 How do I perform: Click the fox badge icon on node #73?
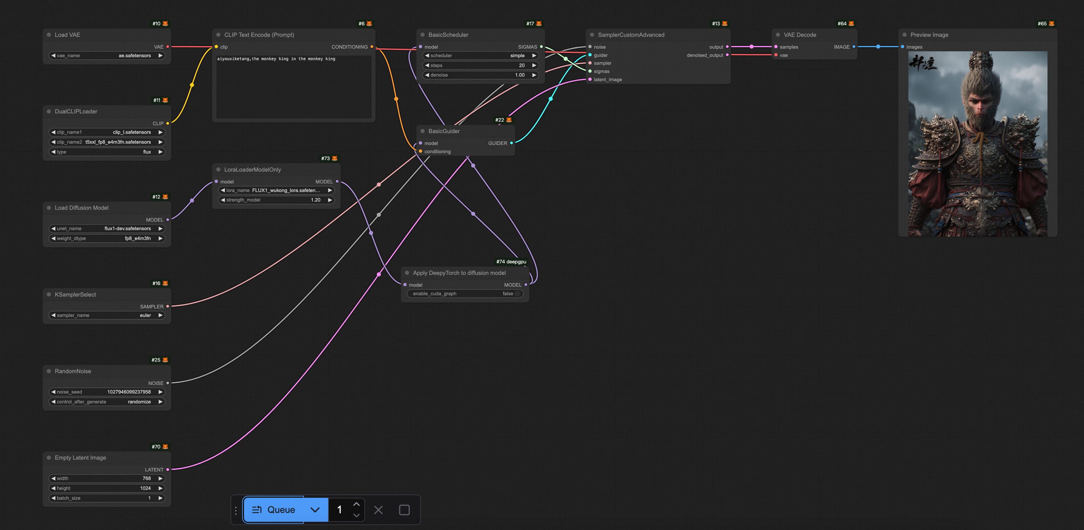click(x=334, y=158)
